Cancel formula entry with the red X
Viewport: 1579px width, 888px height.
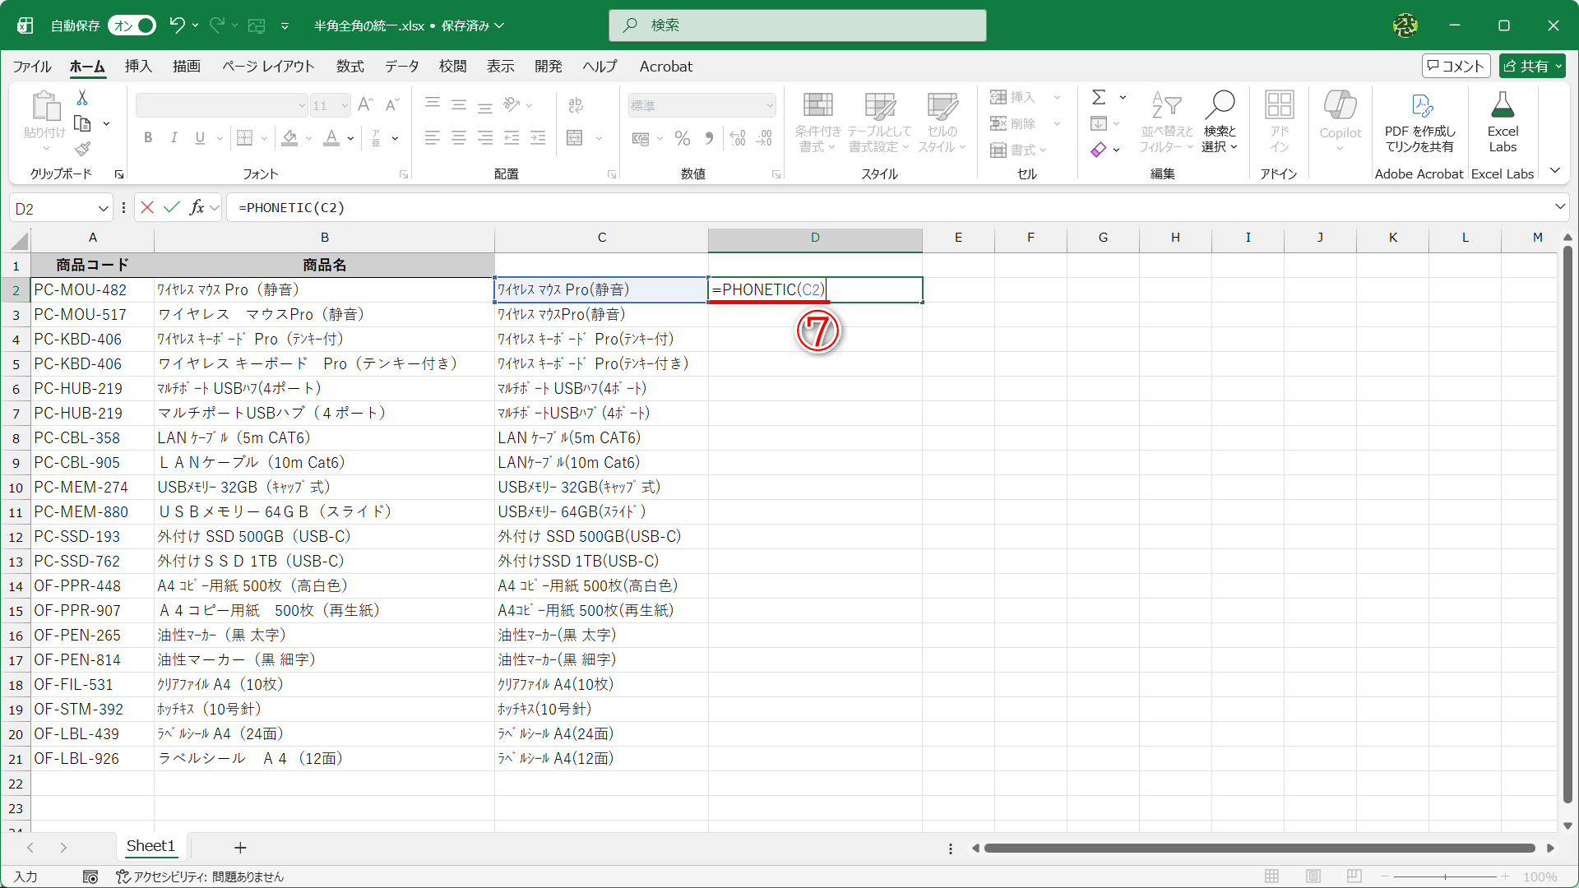147,208
